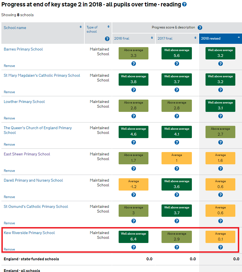Click 'Showing 8 schools' text
Screen dimensions: 242x272
[x=18, y=15]
